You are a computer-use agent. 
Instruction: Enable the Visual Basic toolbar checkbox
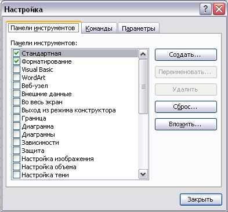pyautogui.click(x=16, y=70)
